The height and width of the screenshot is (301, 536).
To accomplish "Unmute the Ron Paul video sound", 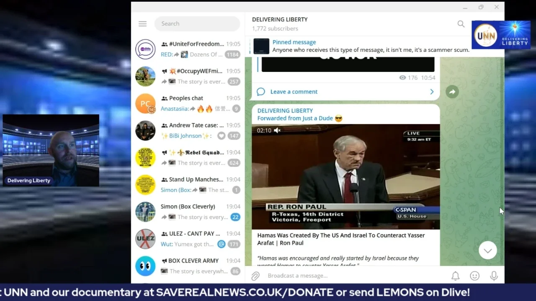I will 277,130.
